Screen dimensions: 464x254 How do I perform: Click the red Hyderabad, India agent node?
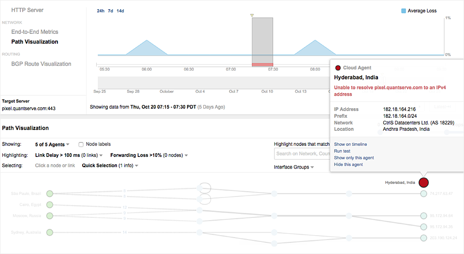[x=423, y=183]
